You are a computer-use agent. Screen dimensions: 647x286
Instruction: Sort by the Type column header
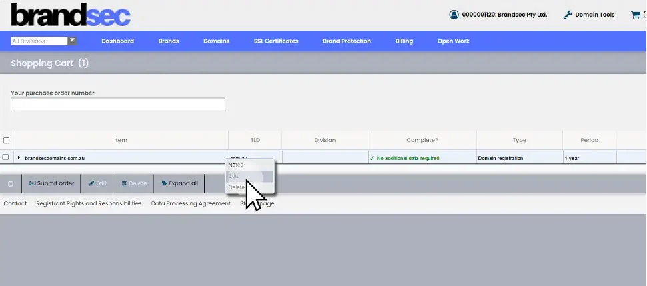520,140
